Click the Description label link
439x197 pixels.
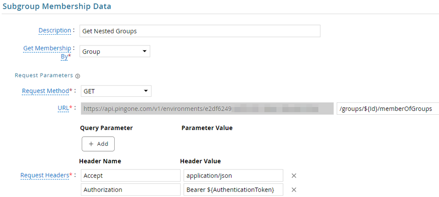54,30
